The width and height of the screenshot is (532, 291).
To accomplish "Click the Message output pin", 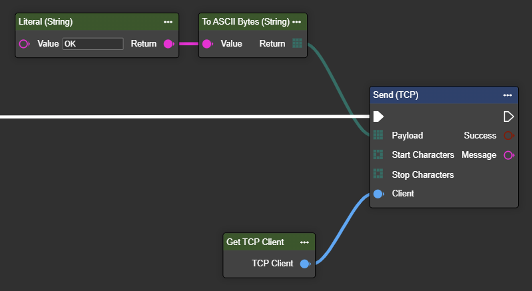I will [x=509, y=155].
